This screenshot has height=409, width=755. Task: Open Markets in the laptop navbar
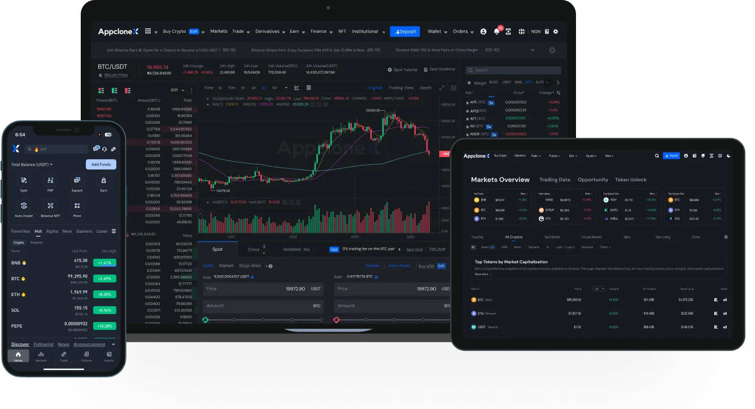[219, 32]
